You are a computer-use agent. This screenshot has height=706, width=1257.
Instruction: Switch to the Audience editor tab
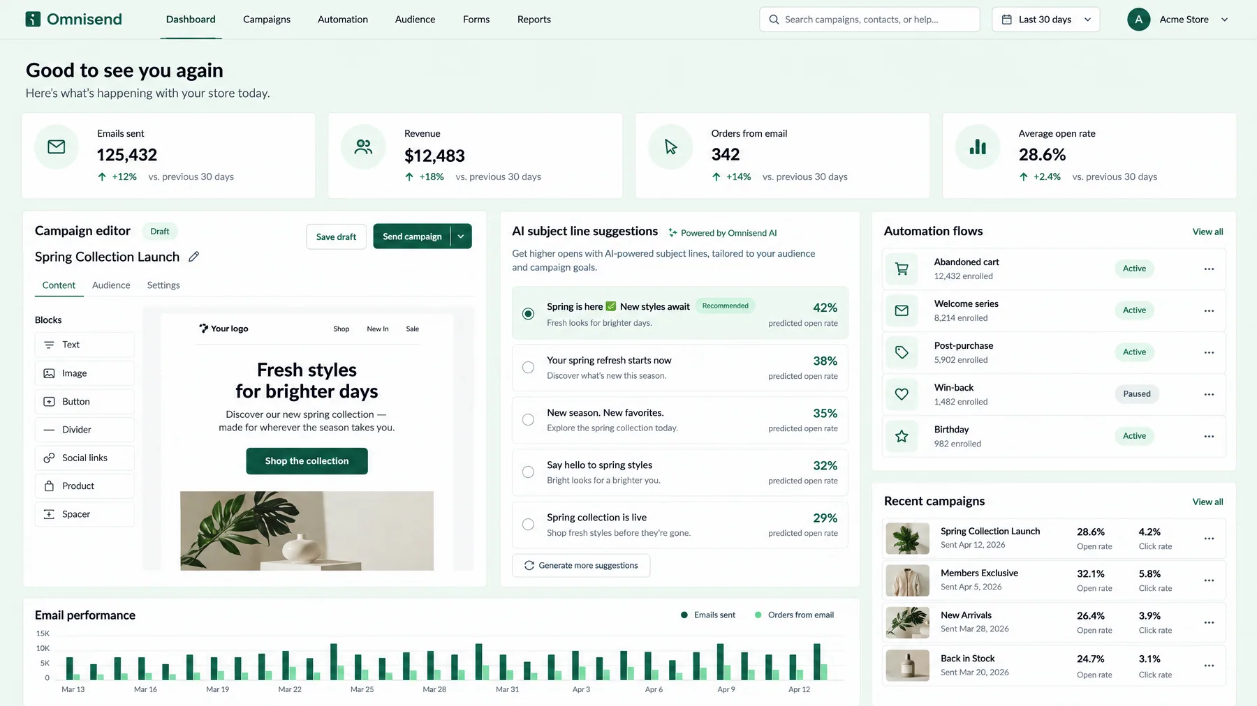click(111, 285)
